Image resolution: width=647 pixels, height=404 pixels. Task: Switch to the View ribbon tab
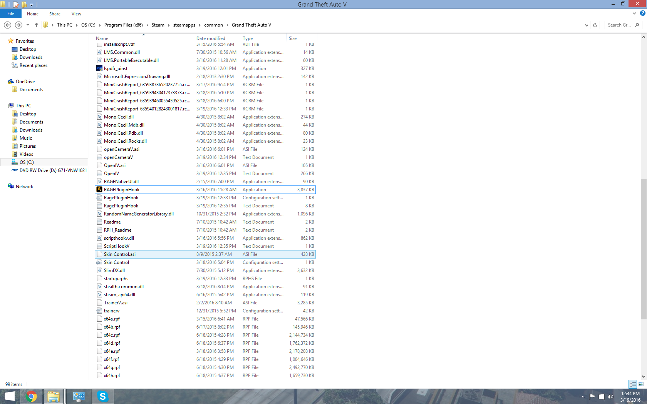click(x=76, y=14)
